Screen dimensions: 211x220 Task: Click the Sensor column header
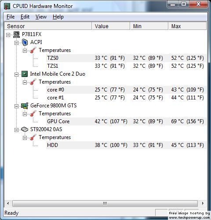48,26
